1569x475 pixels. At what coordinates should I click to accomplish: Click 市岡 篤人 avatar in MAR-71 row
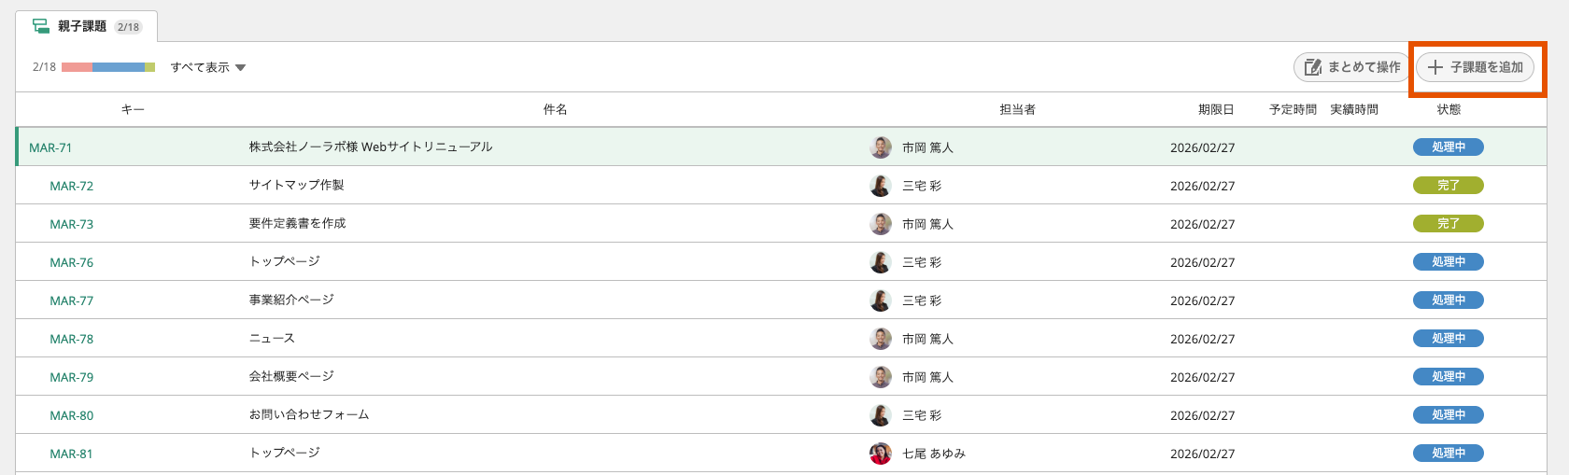pos(881,147)
